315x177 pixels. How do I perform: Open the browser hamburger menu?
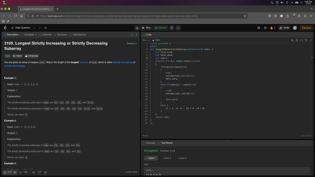pos(311,16)
